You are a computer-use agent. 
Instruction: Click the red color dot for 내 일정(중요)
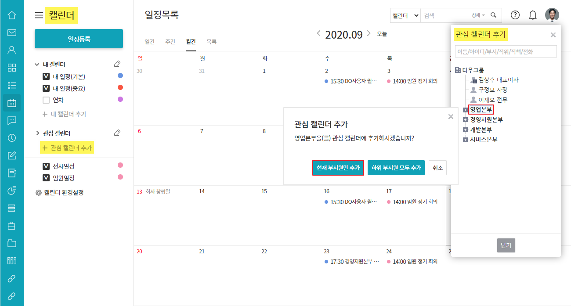click(120, 87)
